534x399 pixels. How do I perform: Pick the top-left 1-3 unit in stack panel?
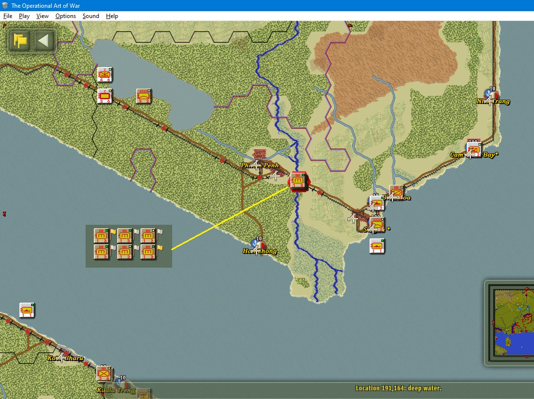(101, 236)
